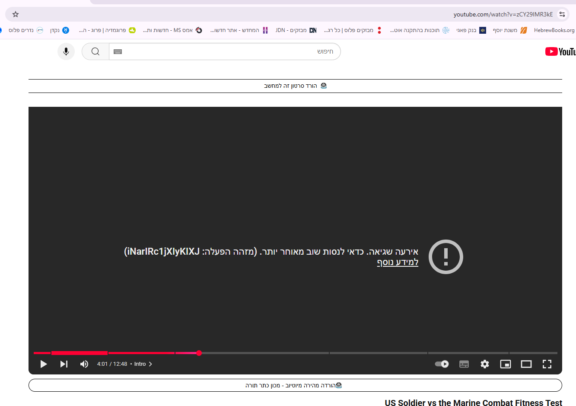Click the magnifying glass search button
Image resolution: width=576 pixels, height=406 pixels.
(x=95, y=51)
